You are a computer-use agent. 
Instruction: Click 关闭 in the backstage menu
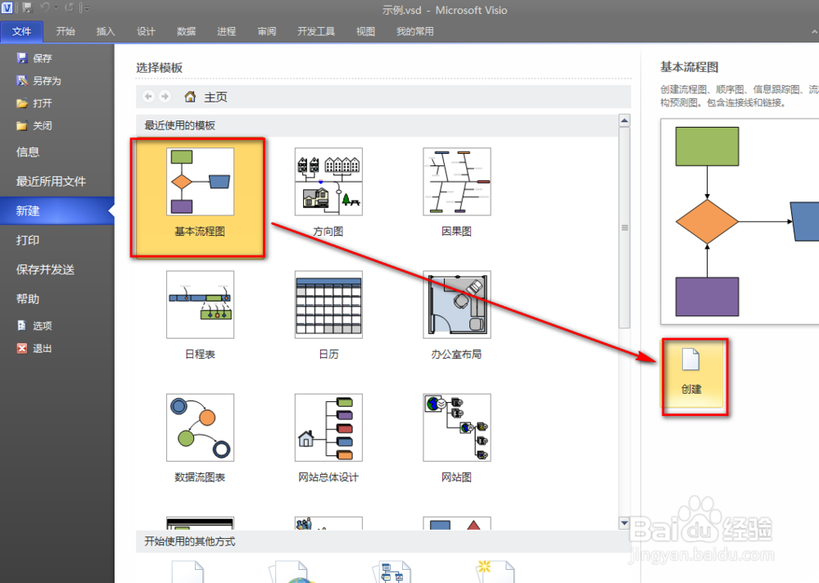pos(34,125)
